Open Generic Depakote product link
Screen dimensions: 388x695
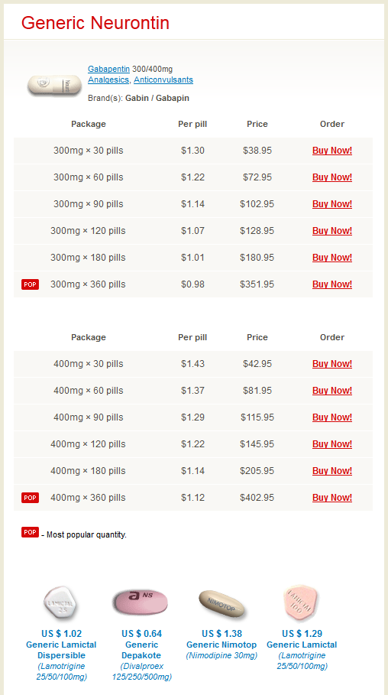[x=142, y=650]
